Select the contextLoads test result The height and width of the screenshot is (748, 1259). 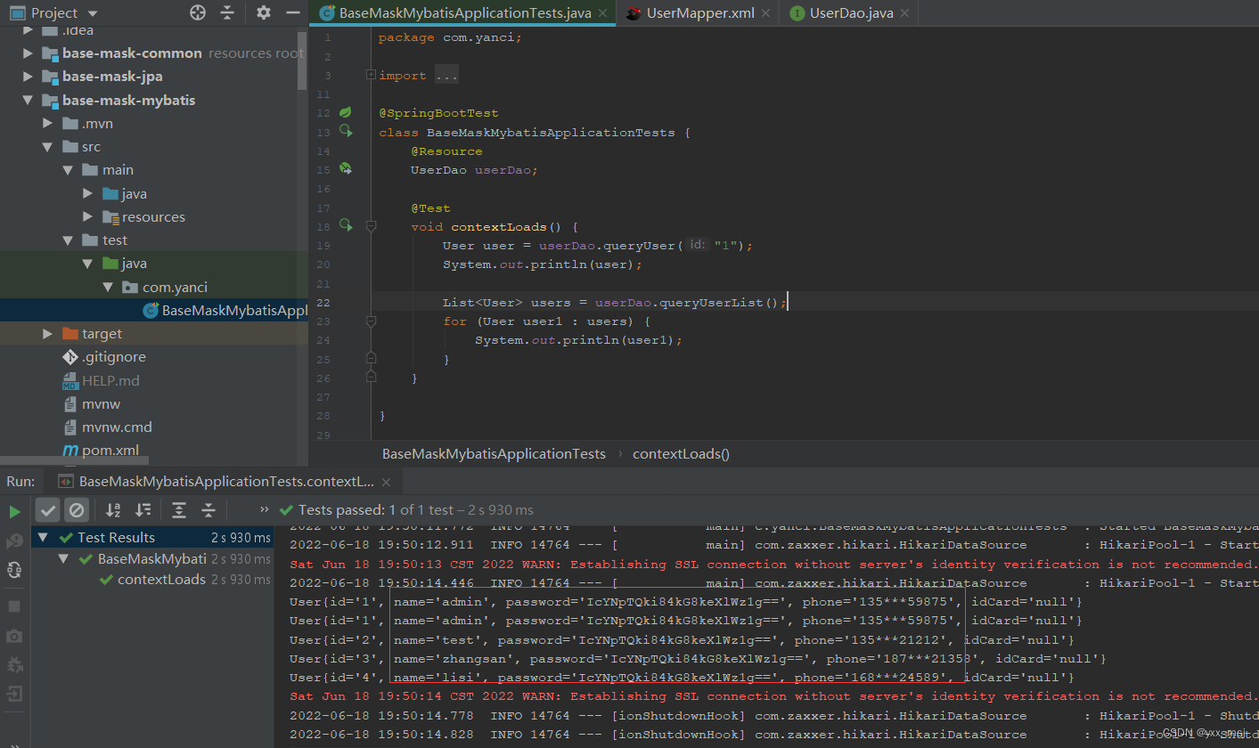tap(161, 580)
